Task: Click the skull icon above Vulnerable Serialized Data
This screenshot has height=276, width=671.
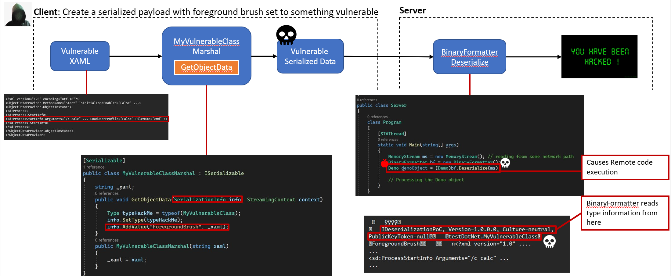Action: coord(286,35)
